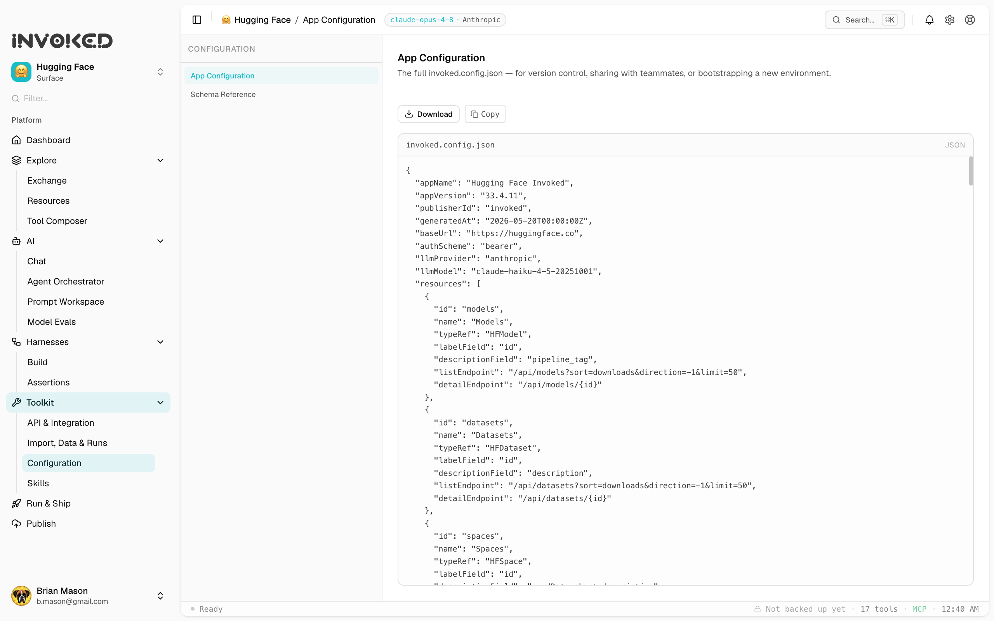Focus the sidebar Filter field
Screen dimensions: 994x621
(x=89, y=99)
